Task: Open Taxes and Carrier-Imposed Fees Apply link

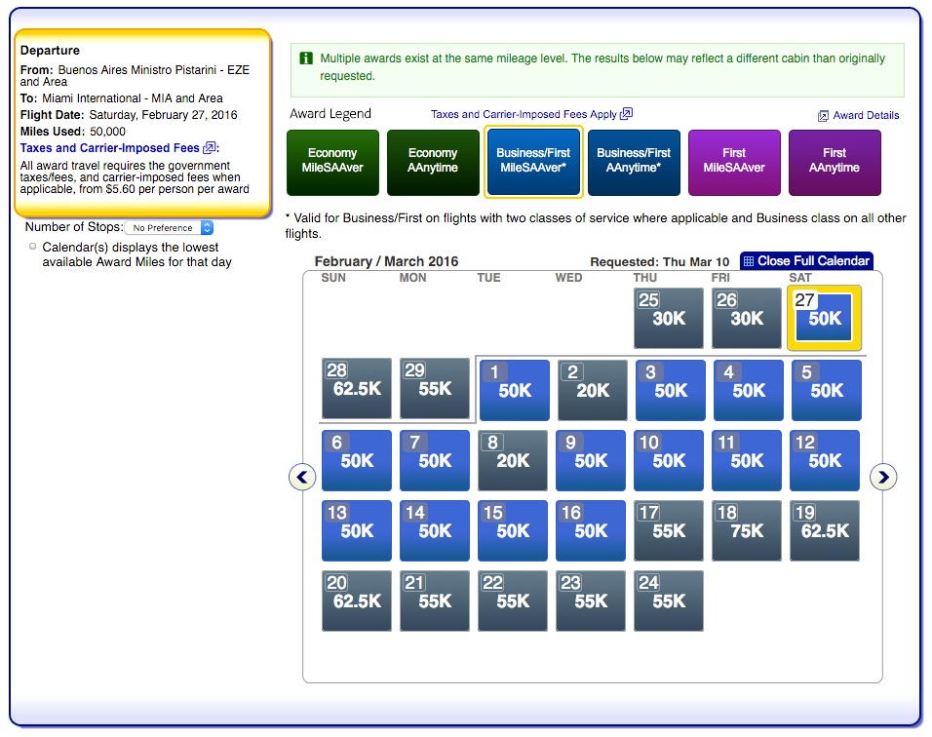Action: pos(524,114)
